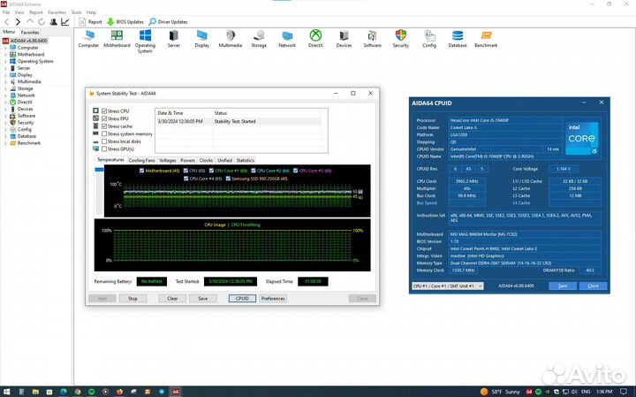Enable Stress local disks checkbox

[x=104, y=141]
